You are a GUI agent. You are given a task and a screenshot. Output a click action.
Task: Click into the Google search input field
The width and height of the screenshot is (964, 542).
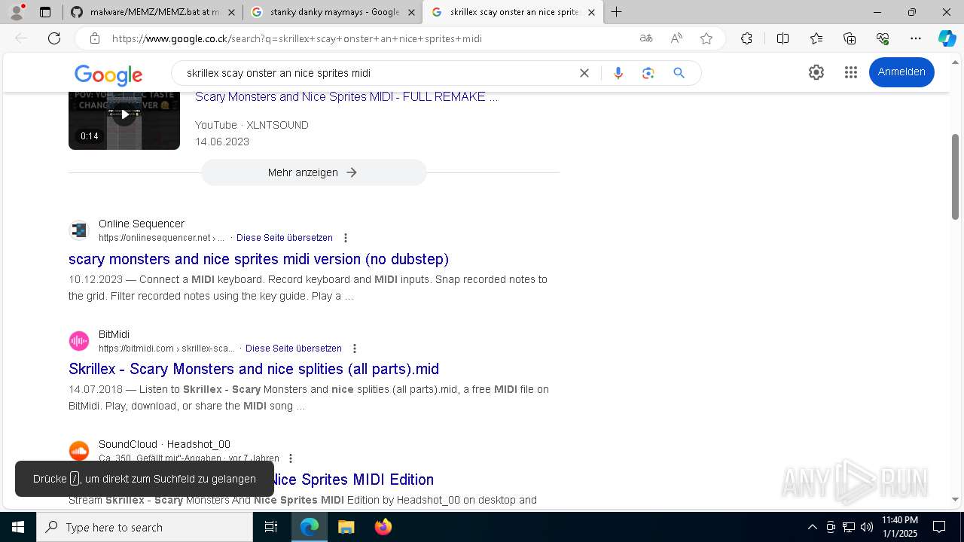coord(377,73)
